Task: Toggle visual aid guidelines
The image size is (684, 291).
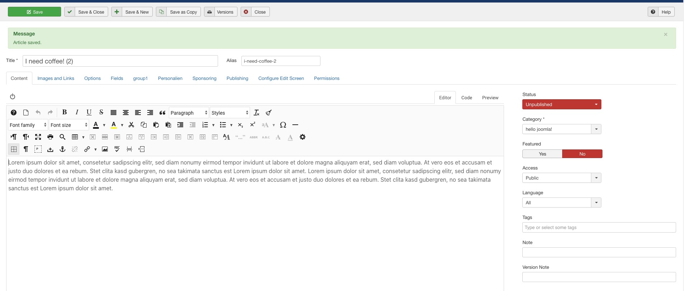Action: (14, 149)
